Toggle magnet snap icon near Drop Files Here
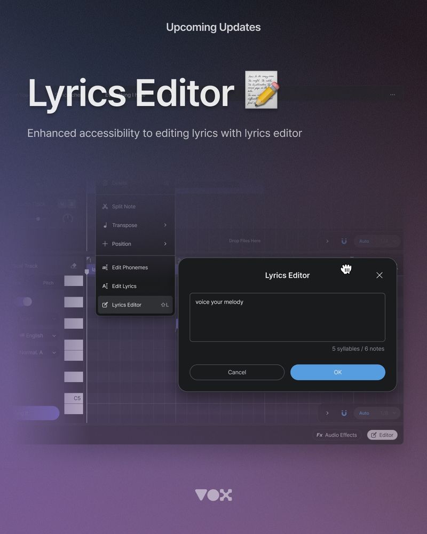 coord(344,241)
